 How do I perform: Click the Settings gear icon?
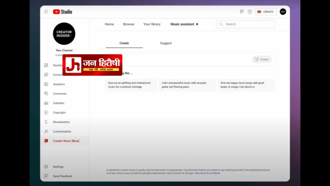tap(46, 167)
